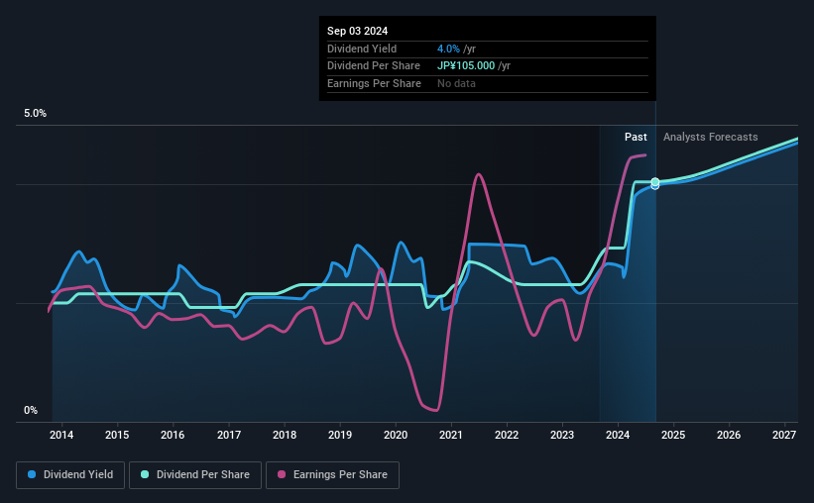Click the 2019 x-axis year label
The height and width of the screenshot is (503, 814).
point(340,435)
